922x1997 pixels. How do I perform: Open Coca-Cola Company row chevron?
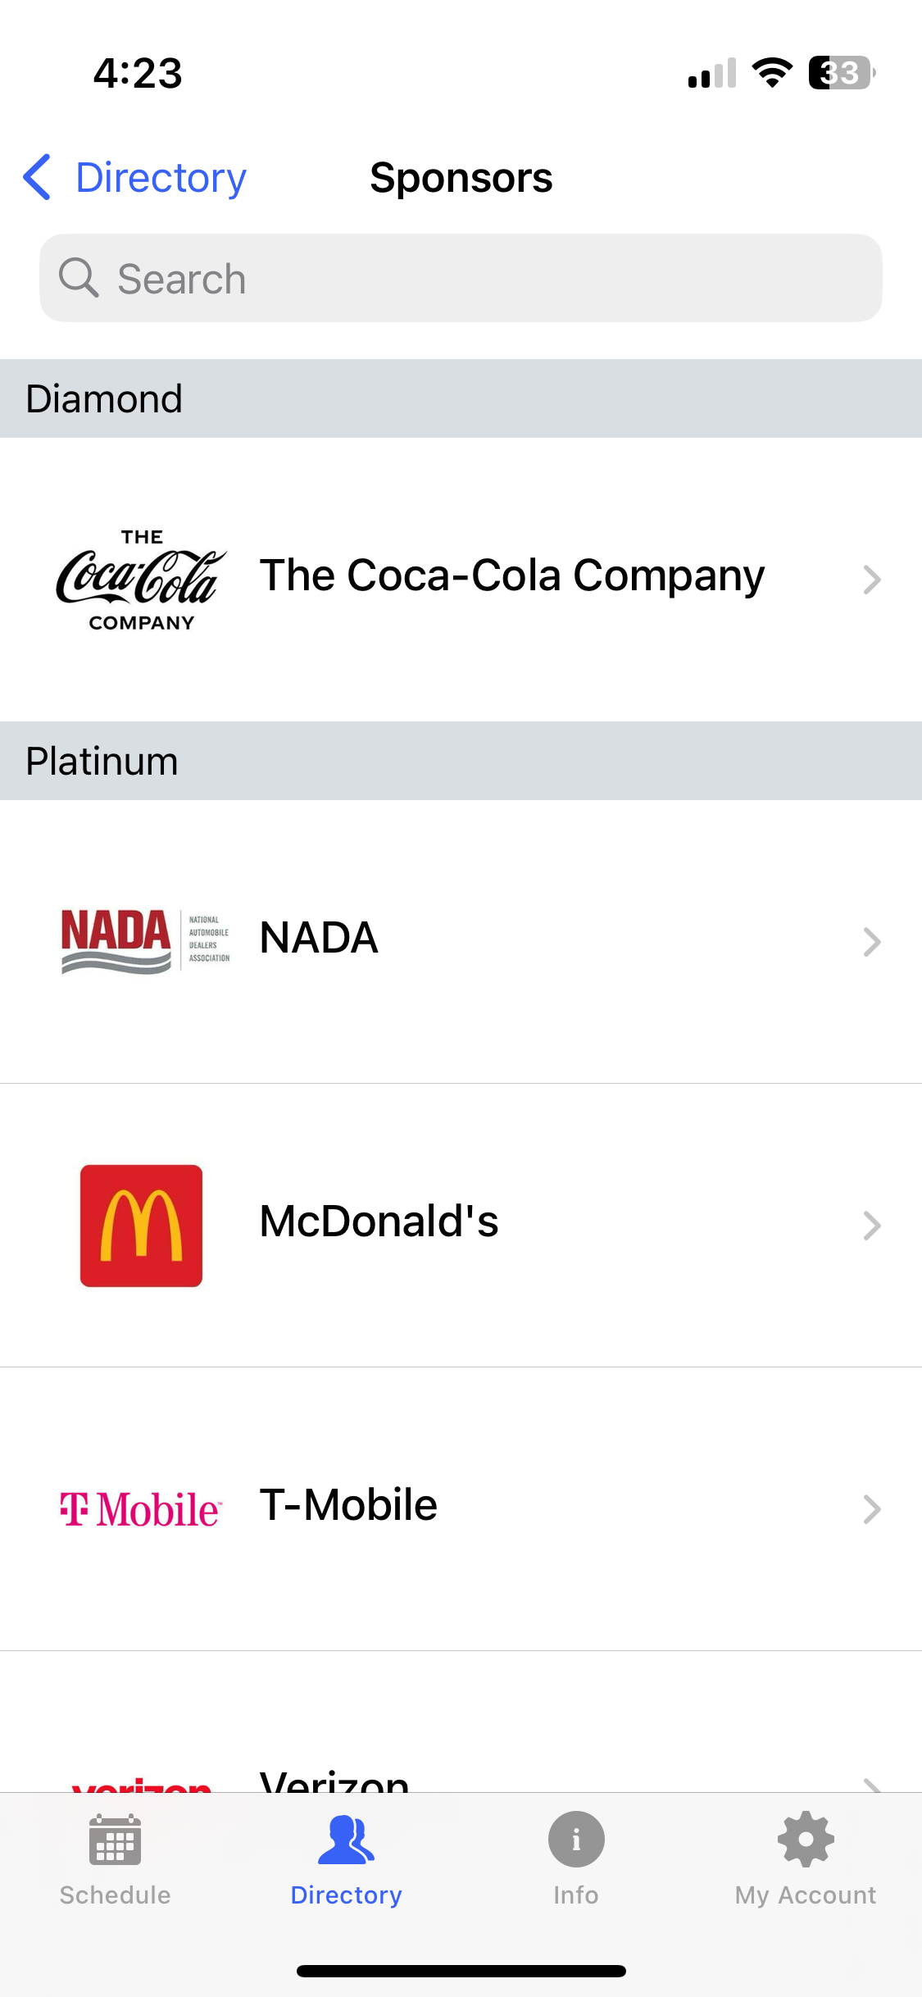click(x=871, y=579)
